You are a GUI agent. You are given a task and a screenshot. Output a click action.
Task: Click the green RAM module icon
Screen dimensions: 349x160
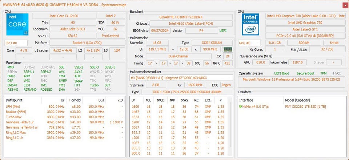click(x=228, y=49)
